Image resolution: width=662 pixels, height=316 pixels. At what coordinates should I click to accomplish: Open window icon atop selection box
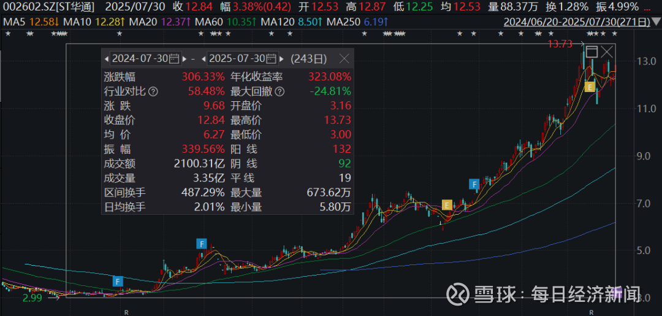592,52
